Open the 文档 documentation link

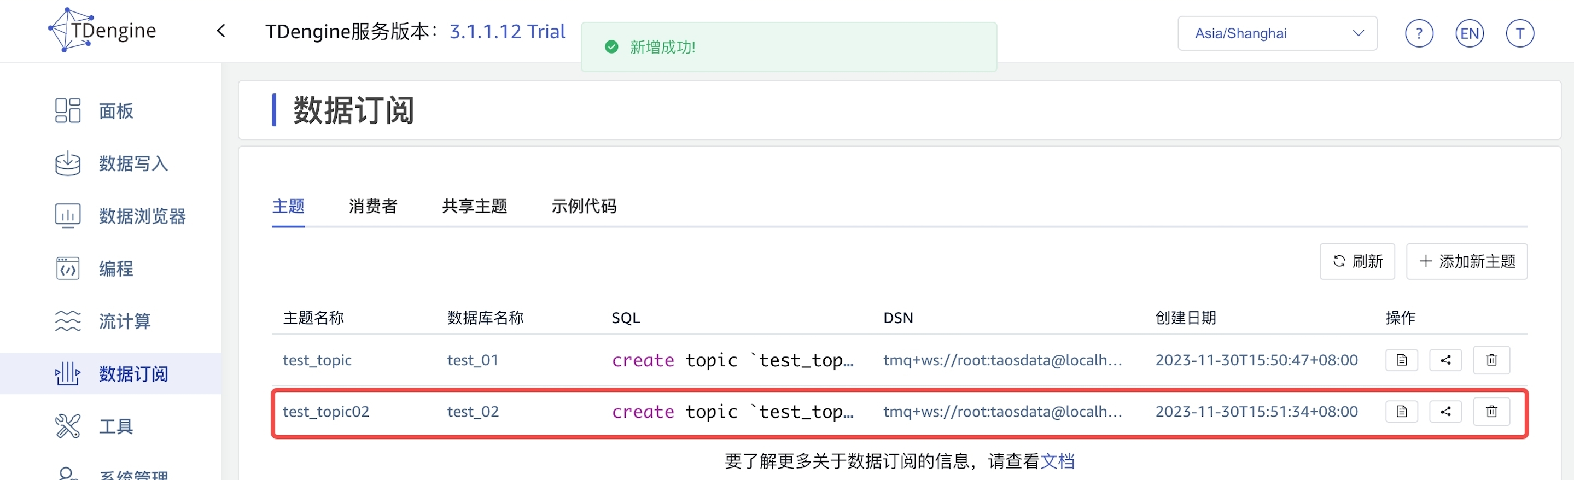click(1057, 461)
